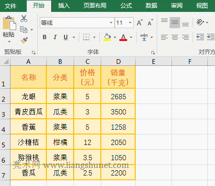Apply yellow fill color bucket
Viewport: 215px width, 186px height.
click(x=107, y=37)
